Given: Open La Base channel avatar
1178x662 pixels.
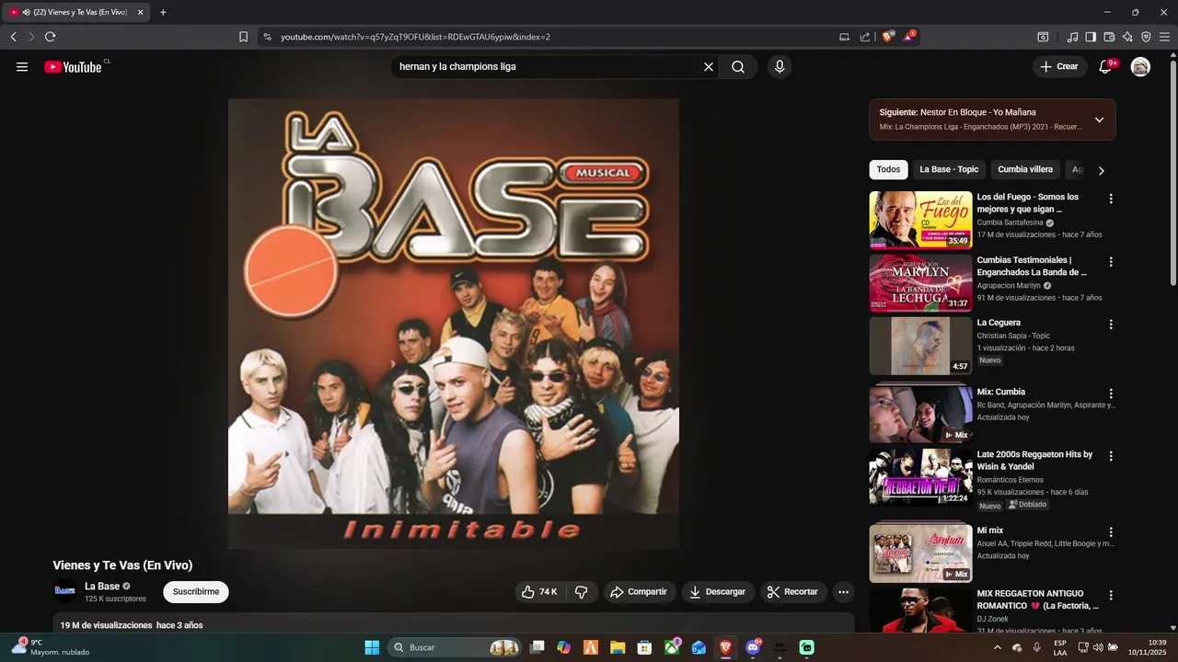Looking at the screenshot, I should tap(64, 591).
